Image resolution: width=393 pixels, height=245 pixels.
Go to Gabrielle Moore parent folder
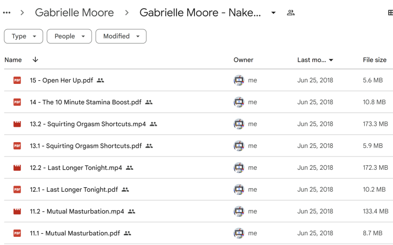(74, 13)
